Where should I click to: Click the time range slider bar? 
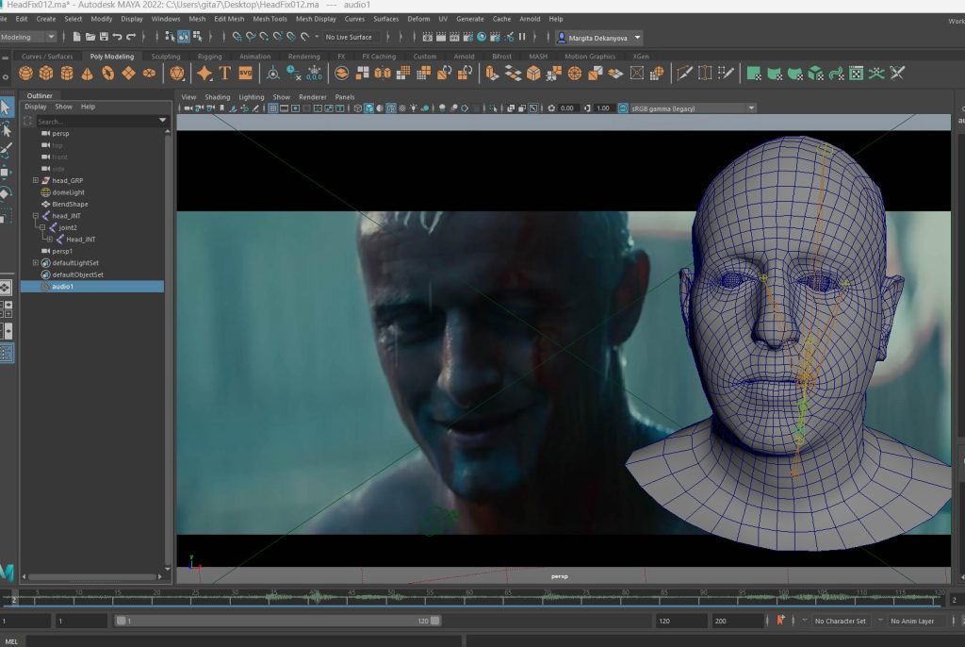pyautogui.click(x=278, y=621)
